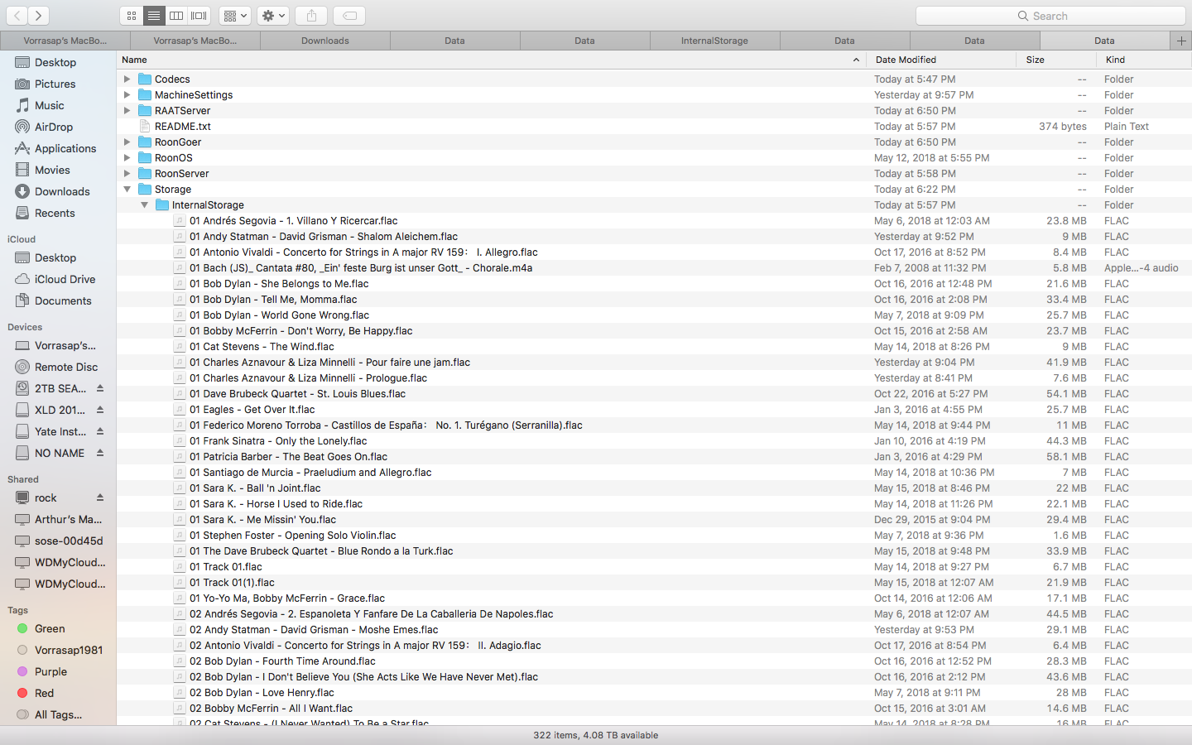This screenshot has height=745, width=1192.
Task: Switch to list view
Action: click(154, 16)
